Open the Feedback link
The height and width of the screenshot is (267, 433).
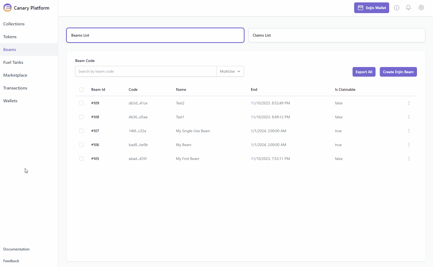tap(11, 261)
